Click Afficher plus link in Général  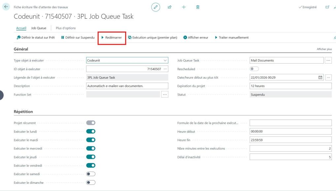tap(324, 49)
